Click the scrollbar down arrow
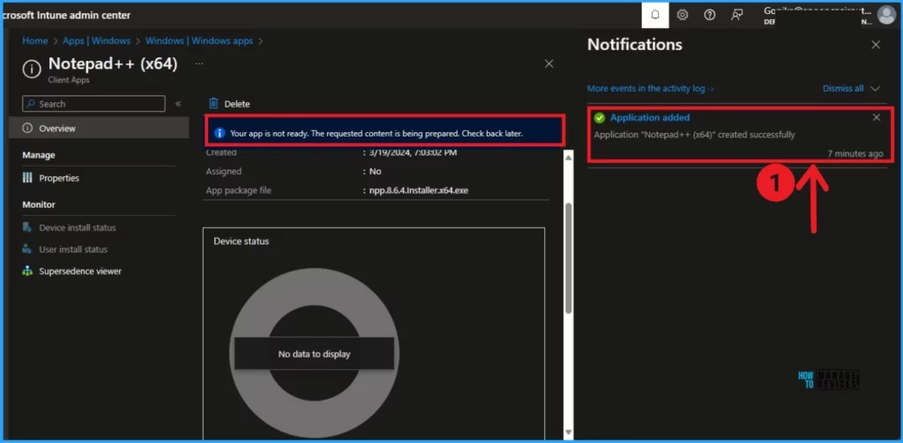 click(x=569, y=432)
